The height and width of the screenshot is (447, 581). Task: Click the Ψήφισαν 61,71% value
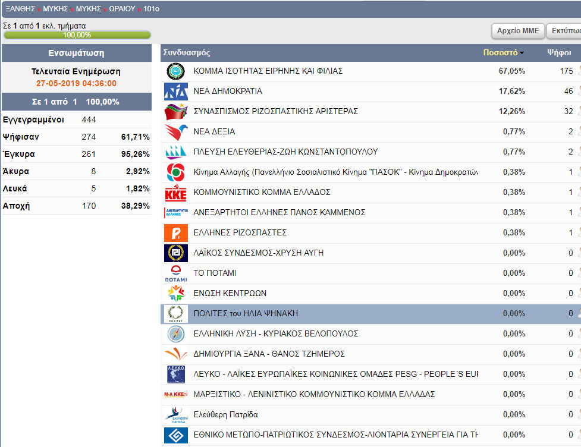click(135, 137)
